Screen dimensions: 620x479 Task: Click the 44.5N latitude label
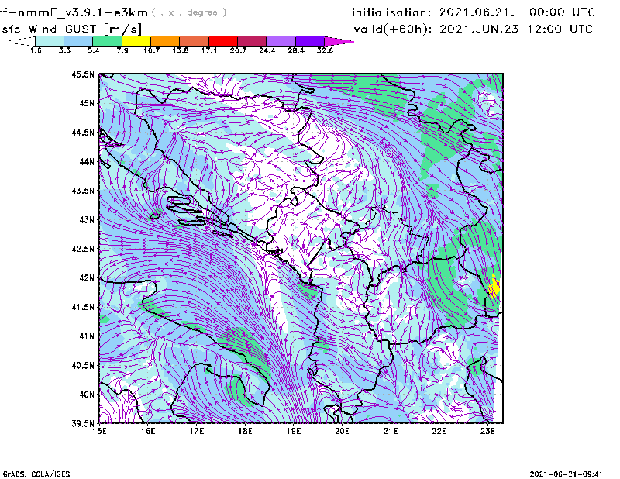point(83,132)
